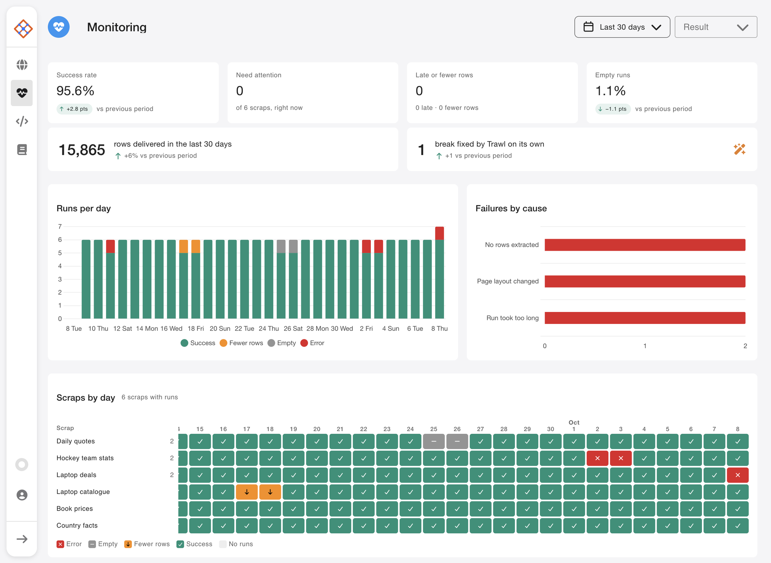
Task: Click Laptop deals error cell for Oct 8
Action: tap(737, 475)
